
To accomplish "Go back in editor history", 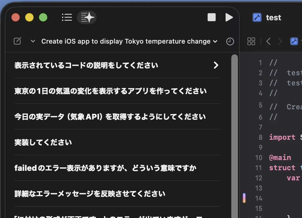I will tap(268, 42).
